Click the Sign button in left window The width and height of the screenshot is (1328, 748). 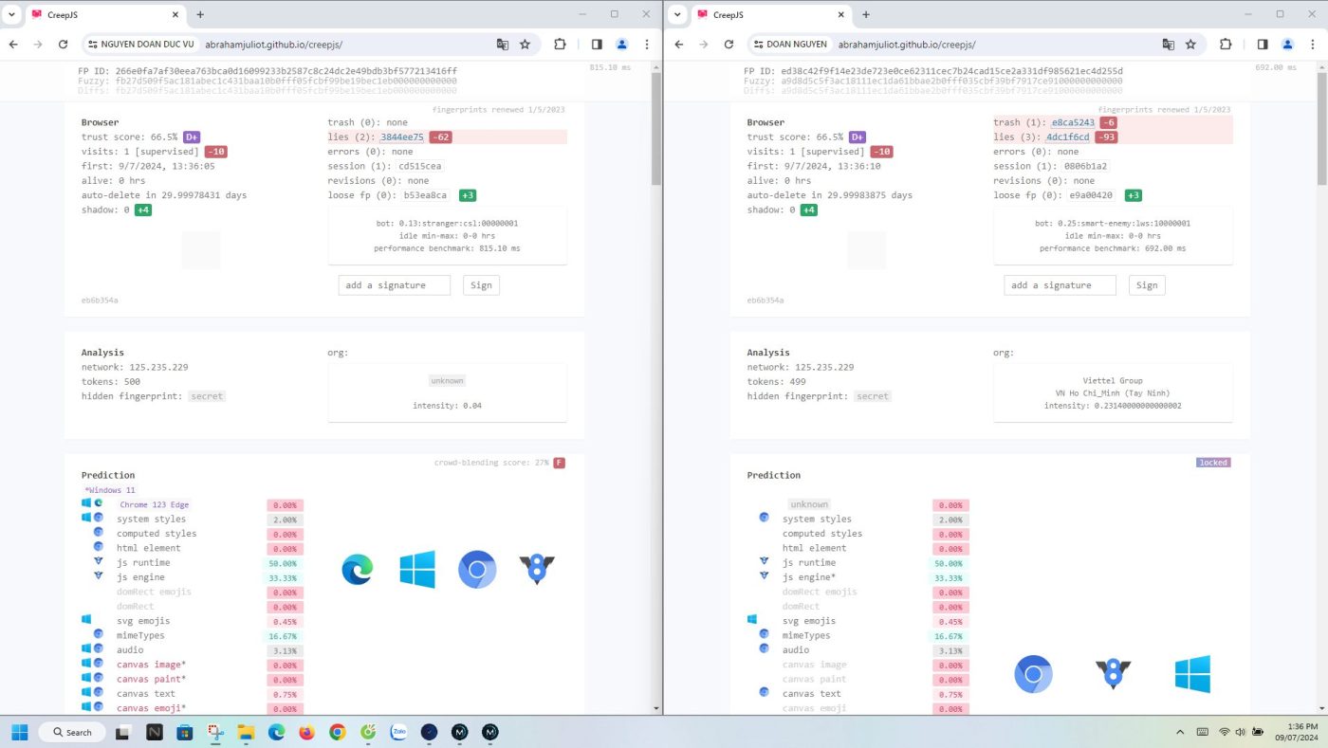(482, 285)
